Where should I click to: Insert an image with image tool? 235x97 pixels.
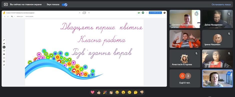coord(4,54)
